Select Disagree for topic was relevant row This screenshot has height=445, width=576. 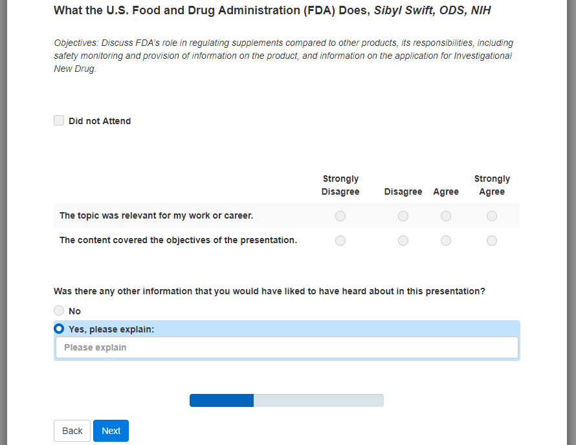point(403,216)
